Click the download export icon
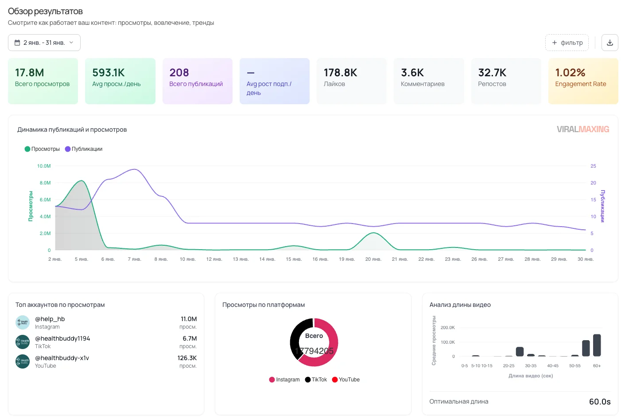The width and height of the screenshot is (625, 420). pyautogui.click(x=609, y=43)
